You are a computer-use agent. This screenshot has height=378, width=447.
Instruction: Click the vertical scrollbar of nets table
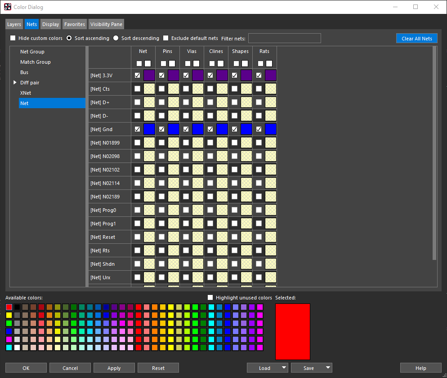(434, 153)
